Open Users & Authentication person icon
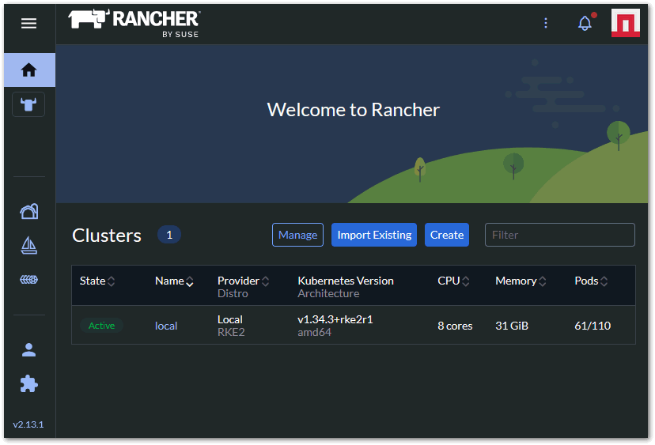Image resolution: width=655 pixels, height=445 pixels. point(28,350)
